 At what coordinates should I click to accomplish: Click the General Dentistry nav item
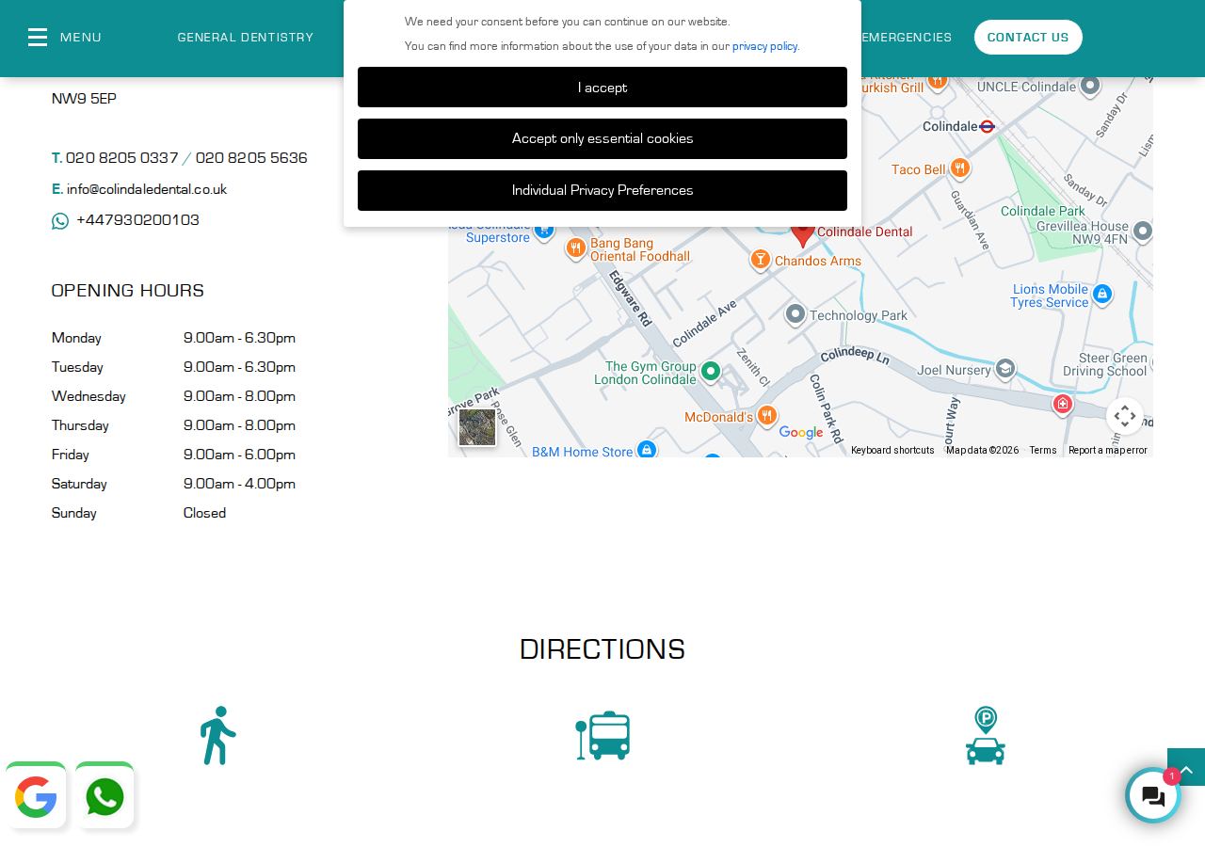[x=246, y=38]
